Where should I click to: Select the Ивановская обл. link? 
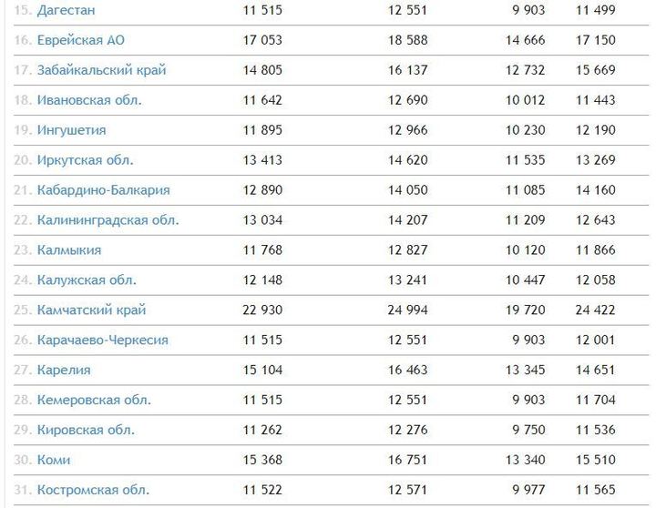(x=89, y=100)
